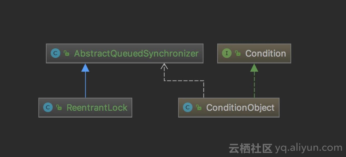The height and width of the screenshot is (157, 346).
Task: Select the Condition interface label
Action: (x=266, y=53)
